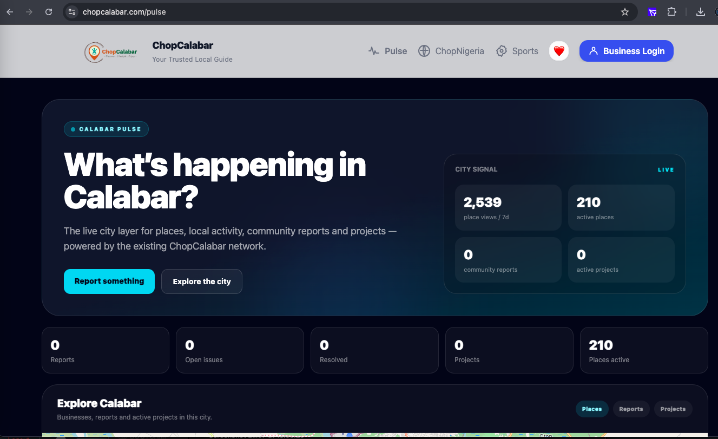Switch to the Projects tab
This screenshot has height=439, width=718.
point(673,409)
